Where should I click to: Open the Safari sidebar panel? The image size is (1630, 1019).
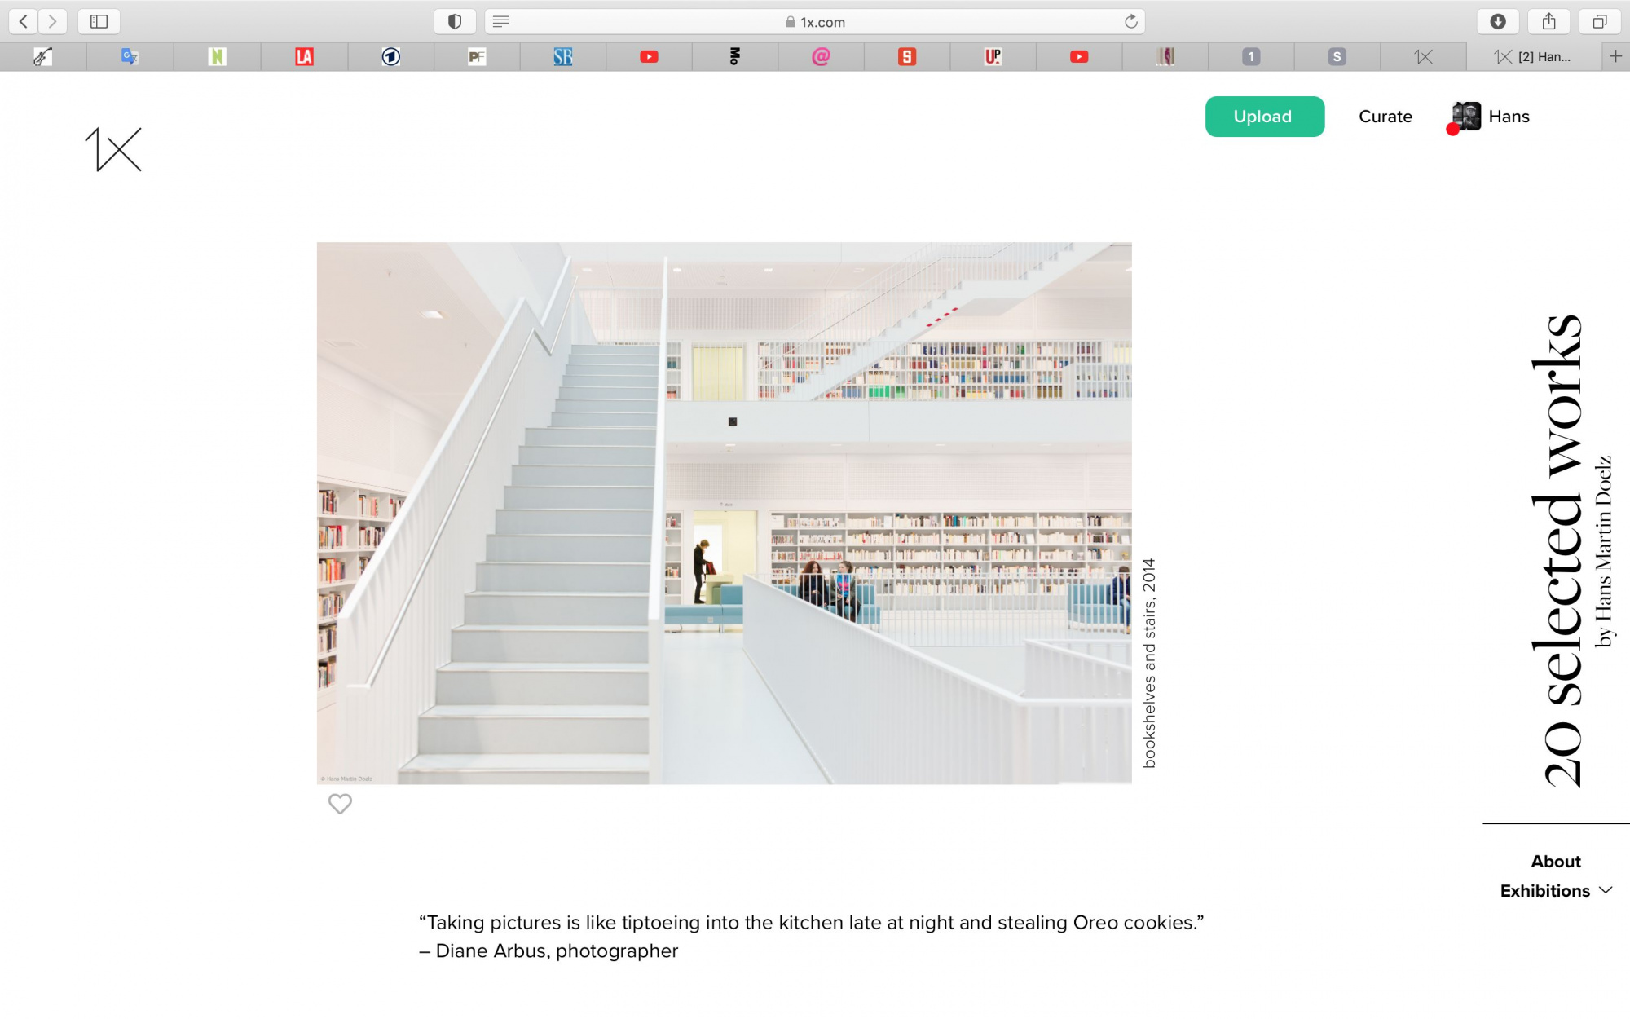(x=99, y=22)
